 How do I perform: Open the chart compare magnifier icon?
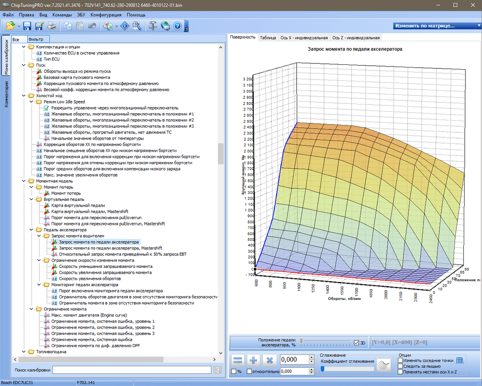point(108,26)
